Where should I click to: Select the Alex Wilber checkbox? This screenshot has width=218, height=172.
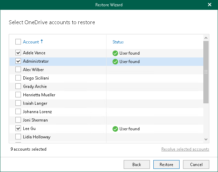(18, 70)
